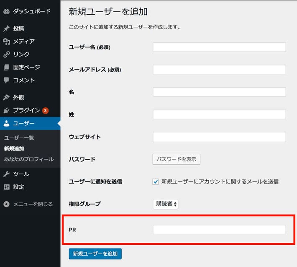This screenshot has height=267, width=297.
Task: Click the plugin update badge showing 3
Action: point(45,111)
